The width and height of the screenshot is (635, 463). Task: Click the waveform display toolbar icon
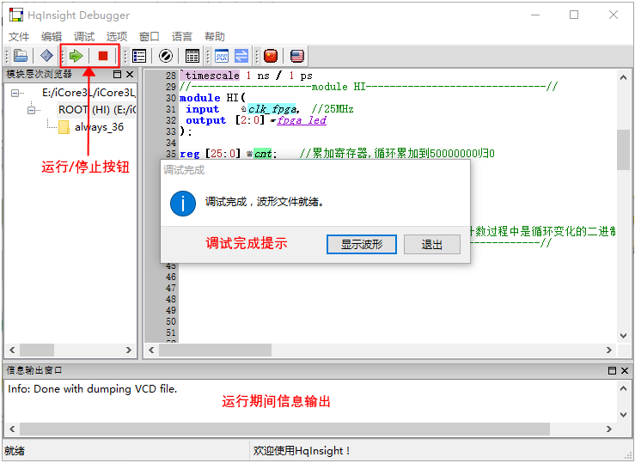pyautogui.click(x=222, y=56)
